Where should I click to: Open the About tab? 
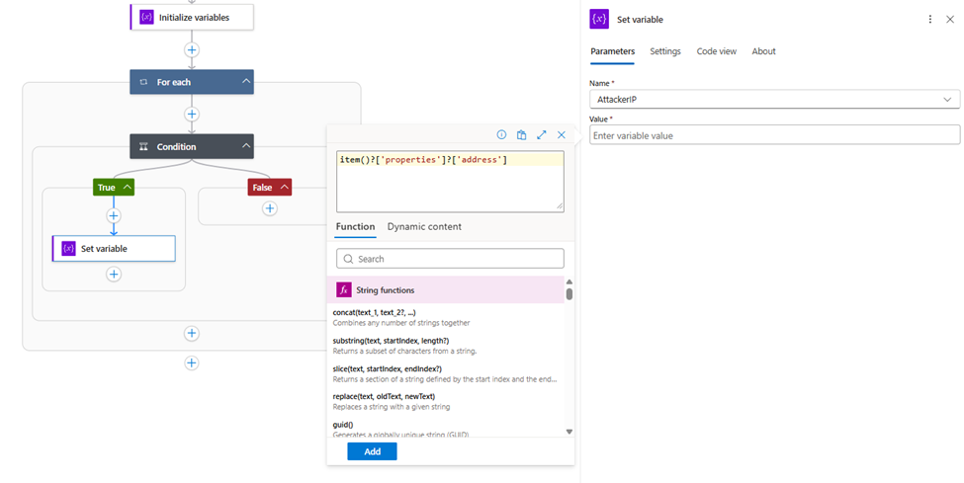click(x=763, y=51)
